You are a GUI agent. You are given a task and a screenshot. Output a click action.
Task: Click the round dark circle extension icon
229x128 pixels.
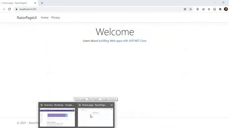pos(203,9)
